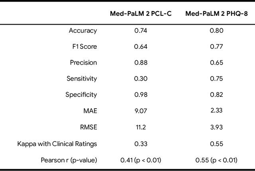Select the Specificity row label
Image resolution: width=255 pixels, height=171 pixels.
tap(81, 95)
